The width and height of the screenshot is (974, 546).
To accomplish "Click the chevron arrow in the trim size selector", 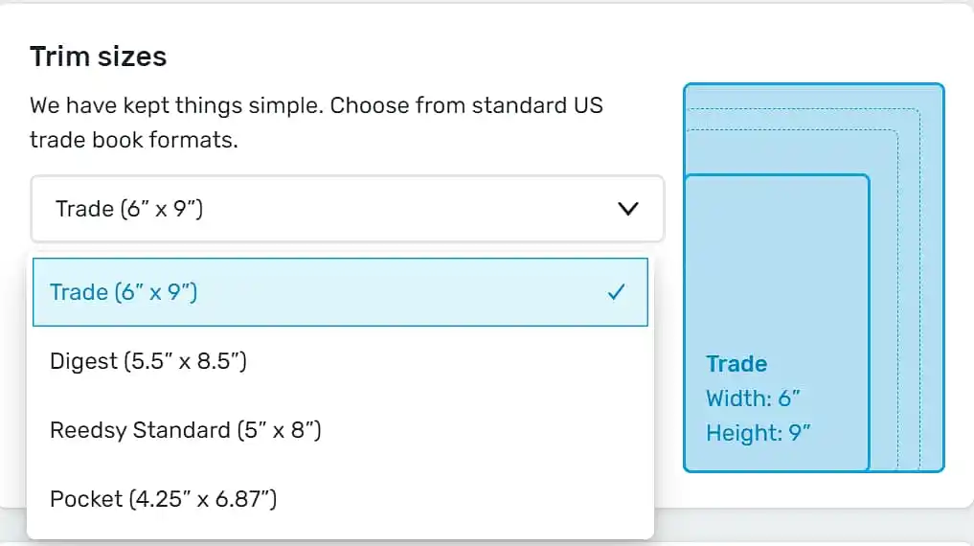I will 628,209.
